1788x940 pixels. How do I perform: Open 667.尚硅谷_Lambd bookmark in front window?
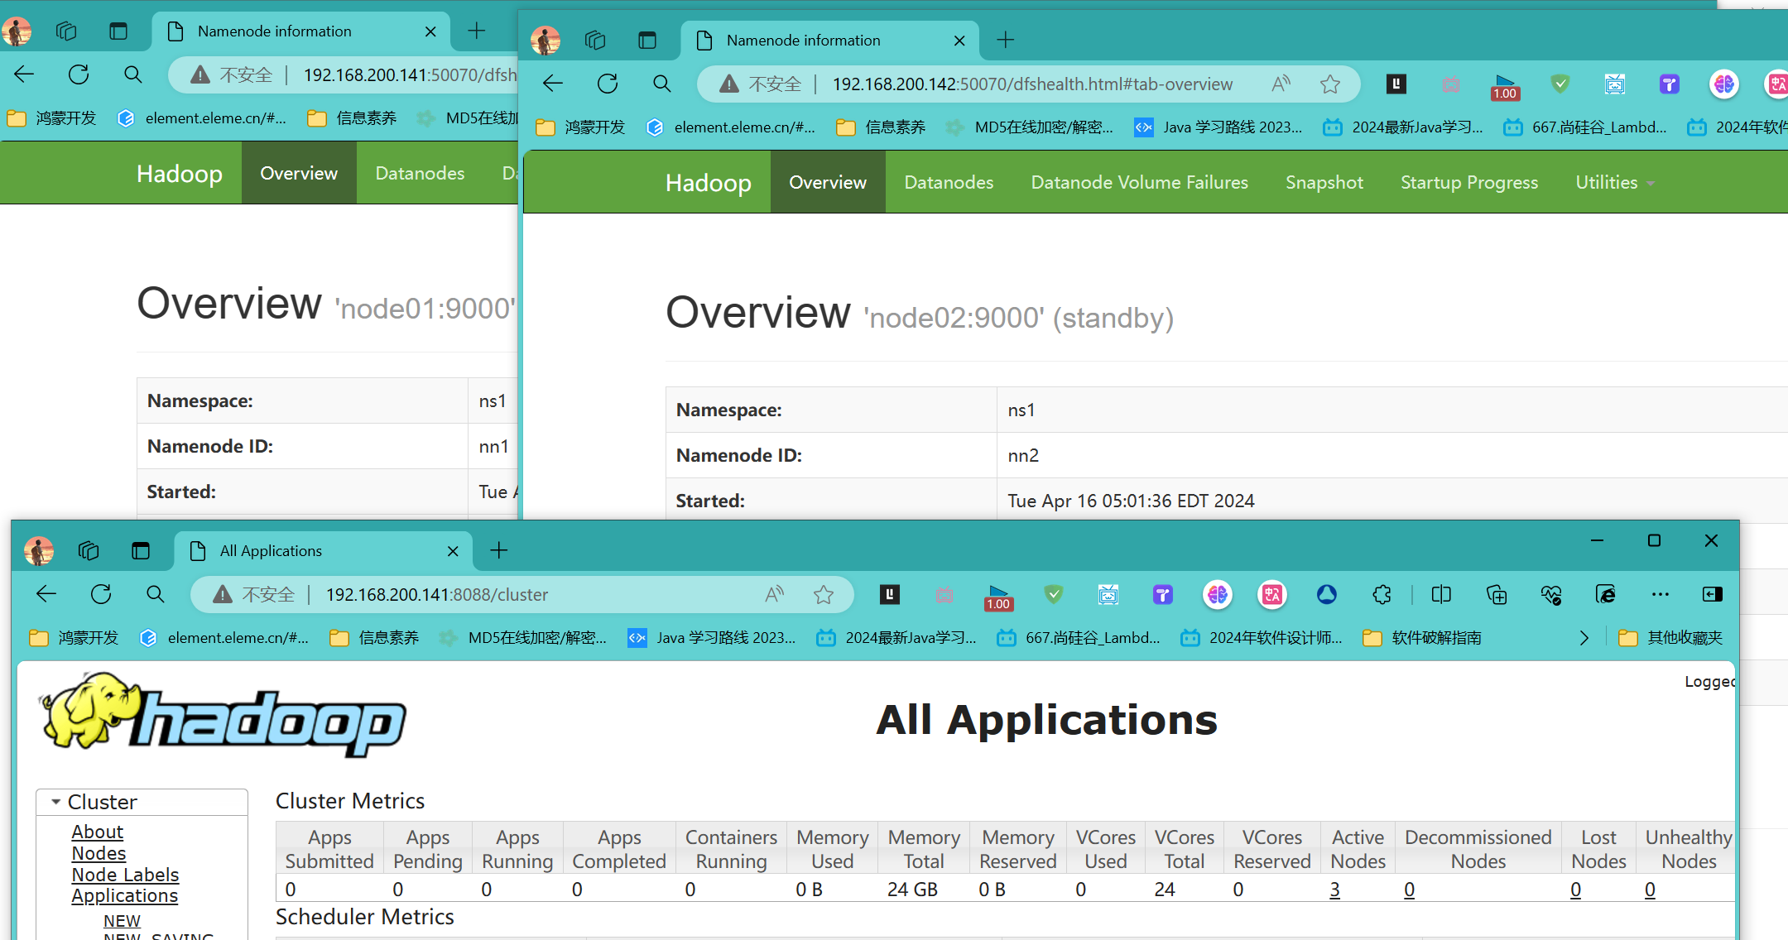[1079, 638]
